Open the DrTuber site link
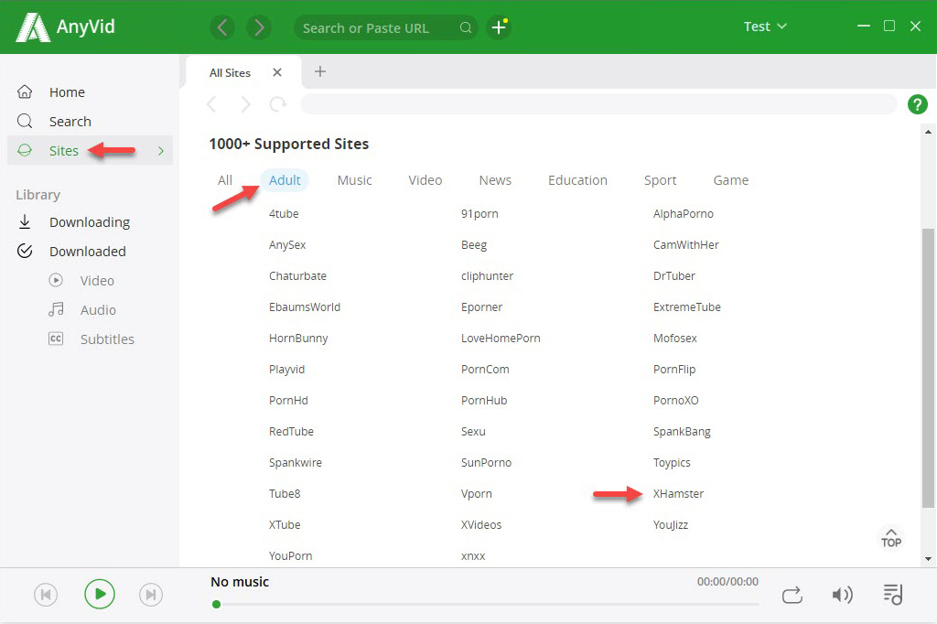This screenshot has height=624, width=937. click(674, 276)
